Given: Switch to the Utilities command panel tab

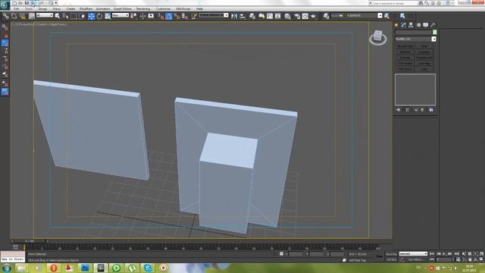Looking at the screenshot, I should (x=433, y=25).
